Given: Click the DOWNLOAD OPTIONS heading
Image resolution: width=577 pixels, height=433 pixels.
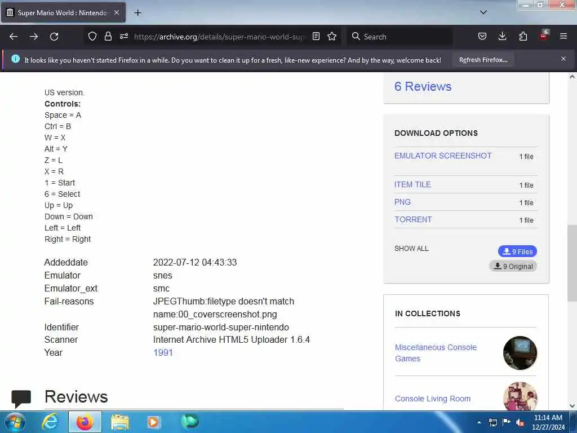Looking at the screenshot, I should 436,133.
